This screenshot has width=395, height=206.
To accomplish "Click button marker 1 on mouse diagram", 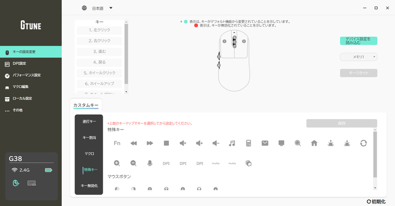I will (225, 41).
